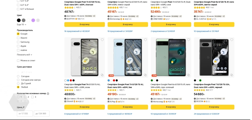
Task: Click the minimum price от input field
Action: (25, 113)
